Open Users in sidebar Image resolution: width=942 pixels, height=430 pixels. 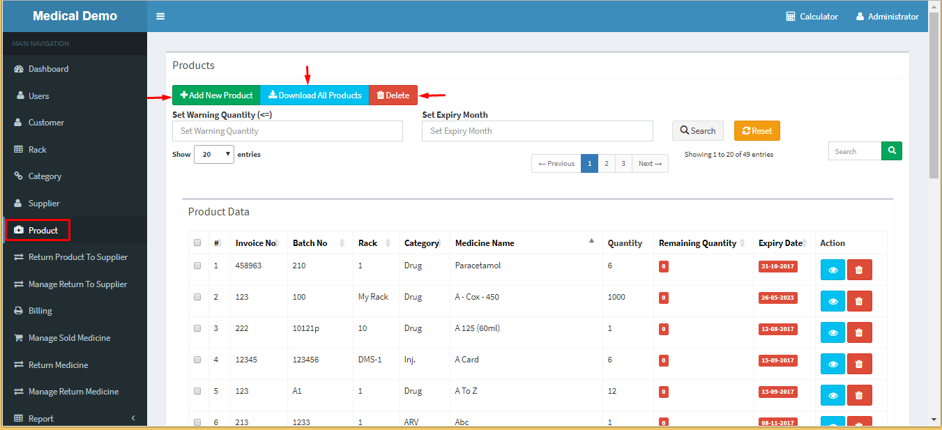pyautogui.click(x=75, y=95)
